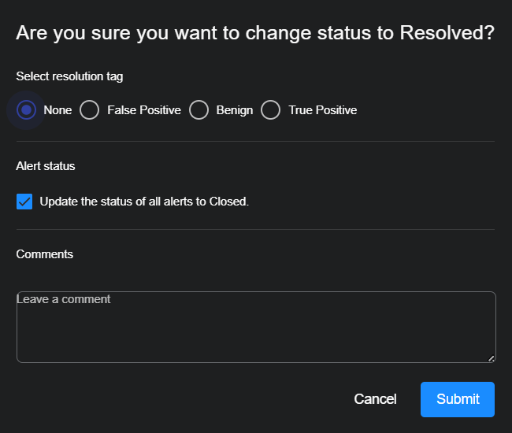
Task: Pick the Benign radio button circle
Action: (x=198, y=110)
